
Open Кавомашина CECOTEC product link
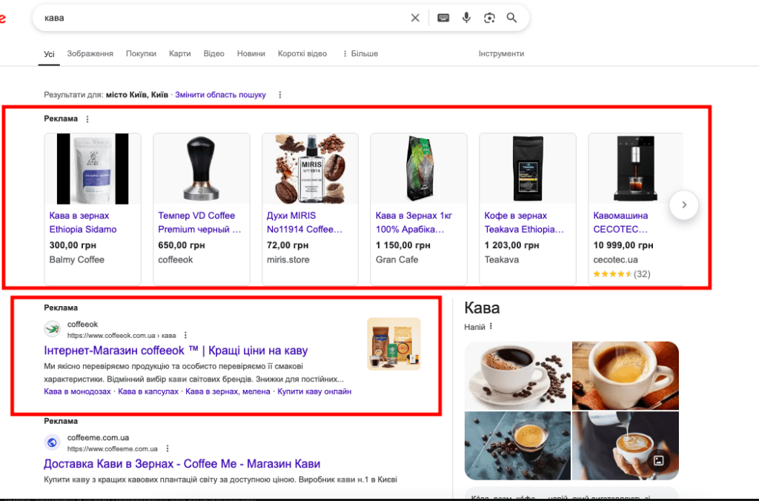(x=620, y=222)
